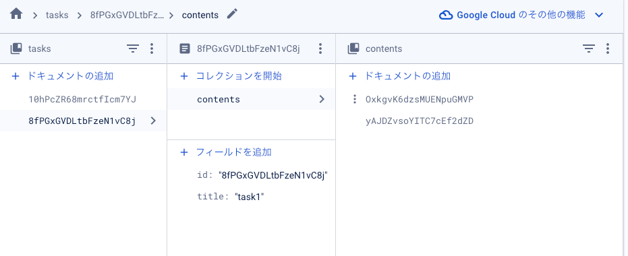Click the tasks panel header title
The width and height of the screenshot is (628, 256).
pyautogui.click(x=40, y=49)
